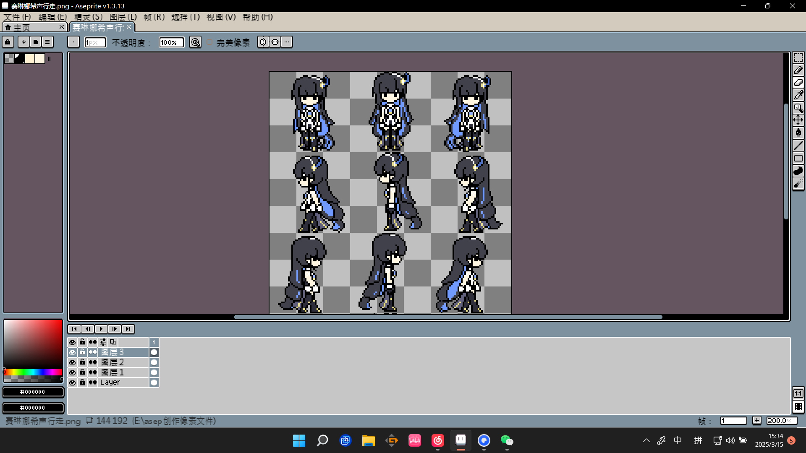This screenshot has width=806, height=453.
Task: Open the brush type selector
Action: pyautogui.click(x=73, y=42)
